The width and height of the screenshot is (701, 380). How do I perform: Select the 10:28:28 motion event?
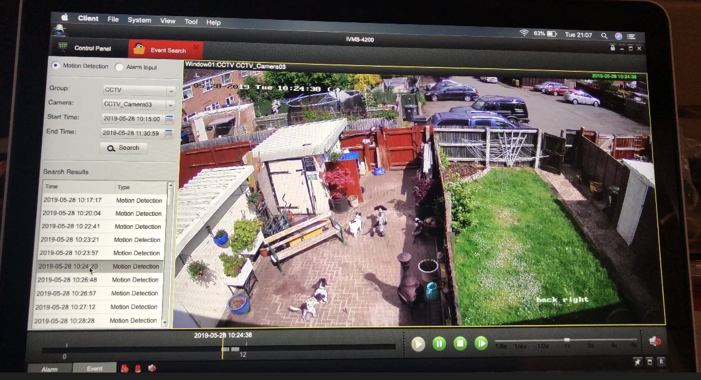(x=96, y=320)
